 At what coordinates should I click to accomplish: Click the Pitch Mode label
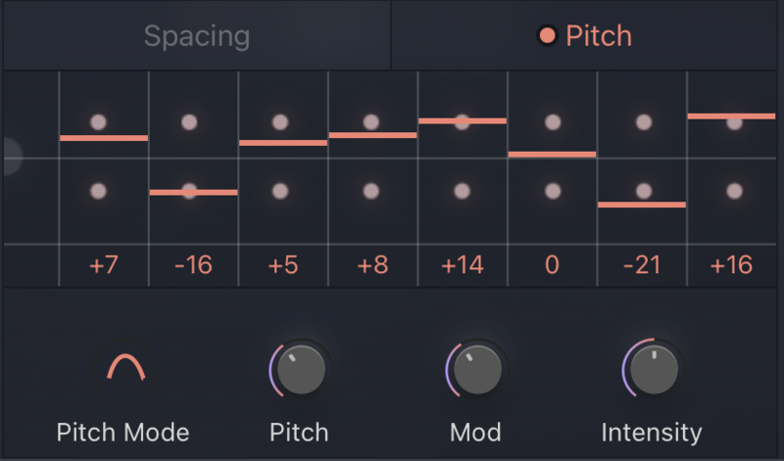tap(122, 432)
